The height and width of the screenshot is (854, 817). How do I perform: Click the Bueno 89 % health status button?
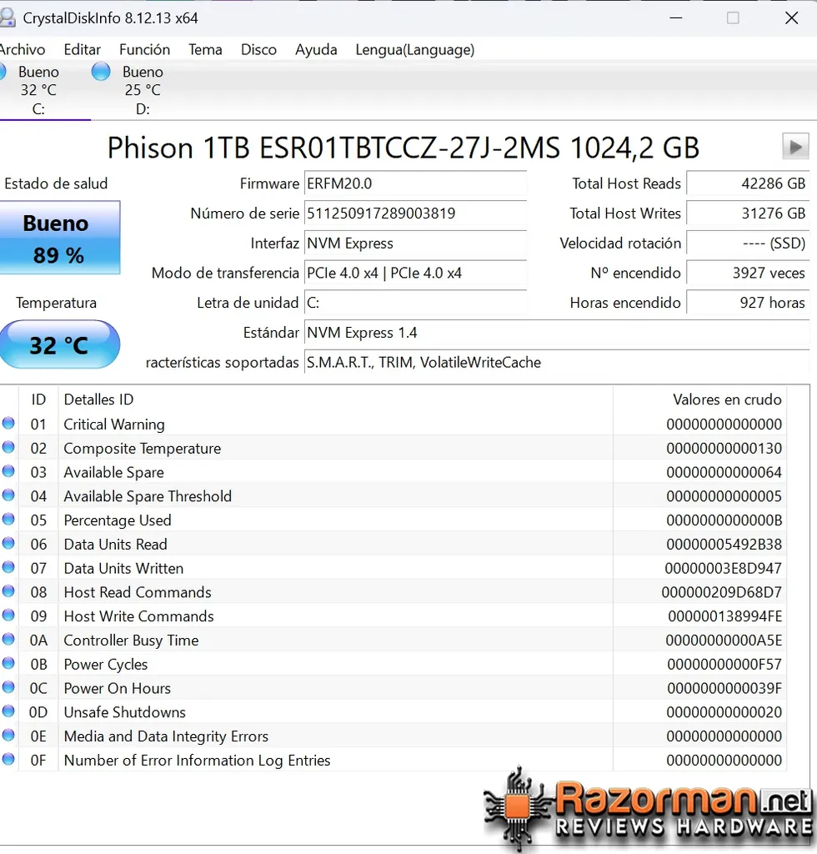(59, 238)
